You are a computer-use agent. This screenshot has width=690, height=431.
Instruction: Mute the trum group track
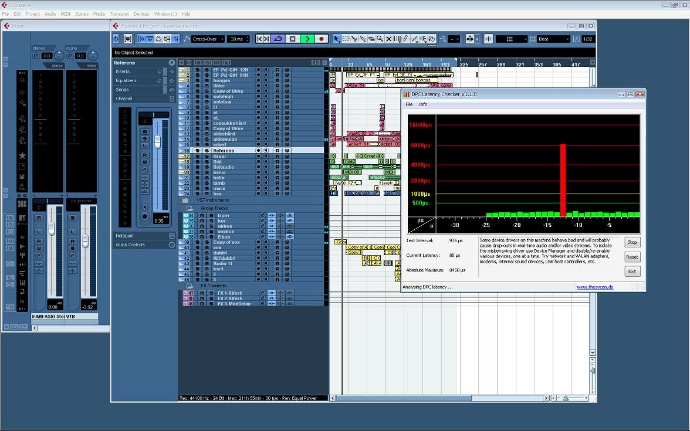pyautogui.click(x=202, y=216)
